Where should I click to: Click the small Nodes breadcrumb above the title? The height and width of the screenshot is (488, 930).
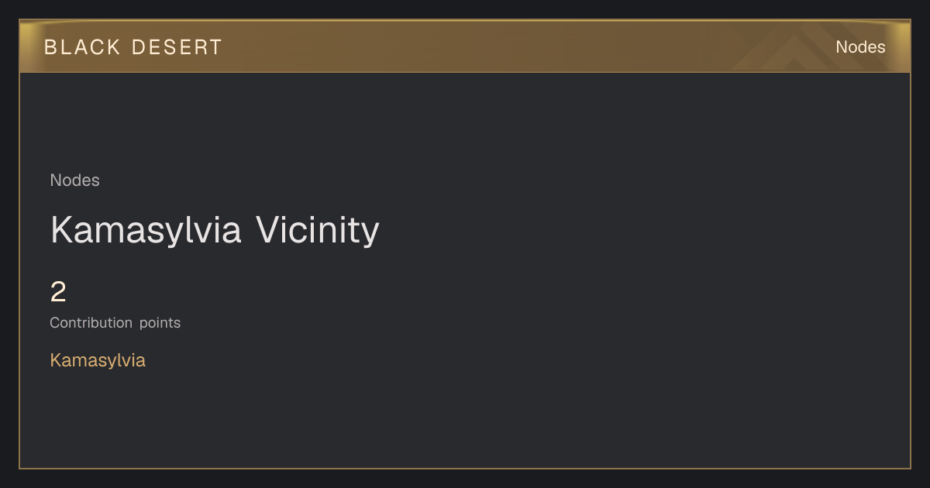[75, 180]
